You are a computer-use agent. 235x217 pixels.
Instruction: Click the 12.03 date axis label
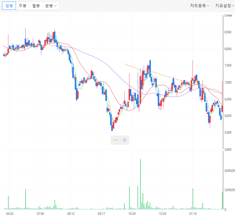pyautogui.click(x=163, y=213)
